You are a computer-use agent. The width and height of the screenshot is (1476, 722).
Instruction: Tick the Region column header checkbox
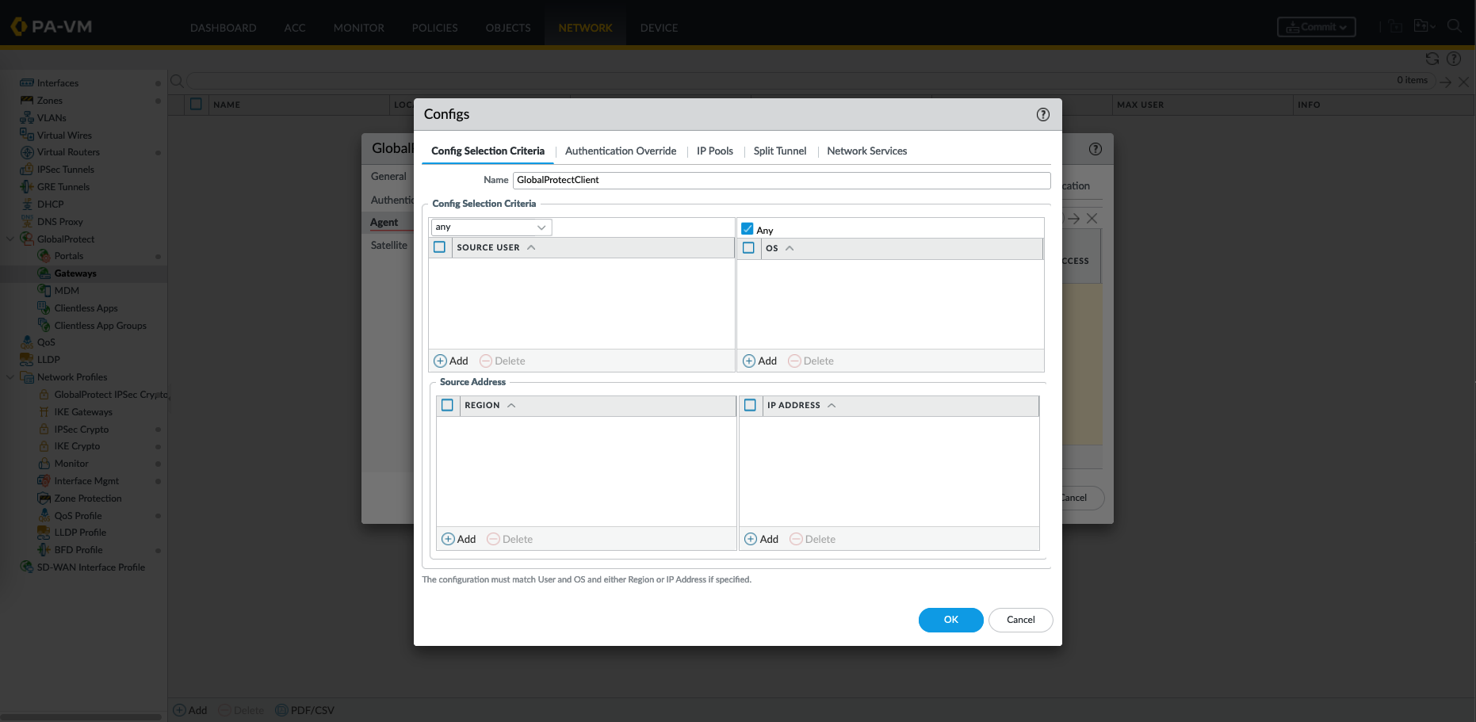[448, 405]
